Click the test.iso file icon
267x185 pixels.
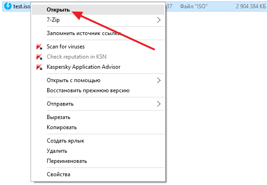(8, 6)
